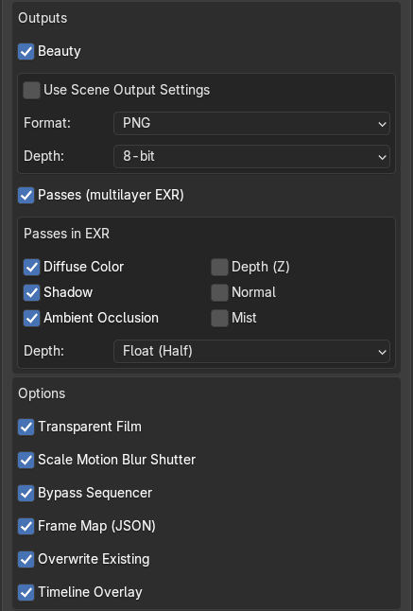Enable the Depth (Z) pass

click(x=219, y=268)
